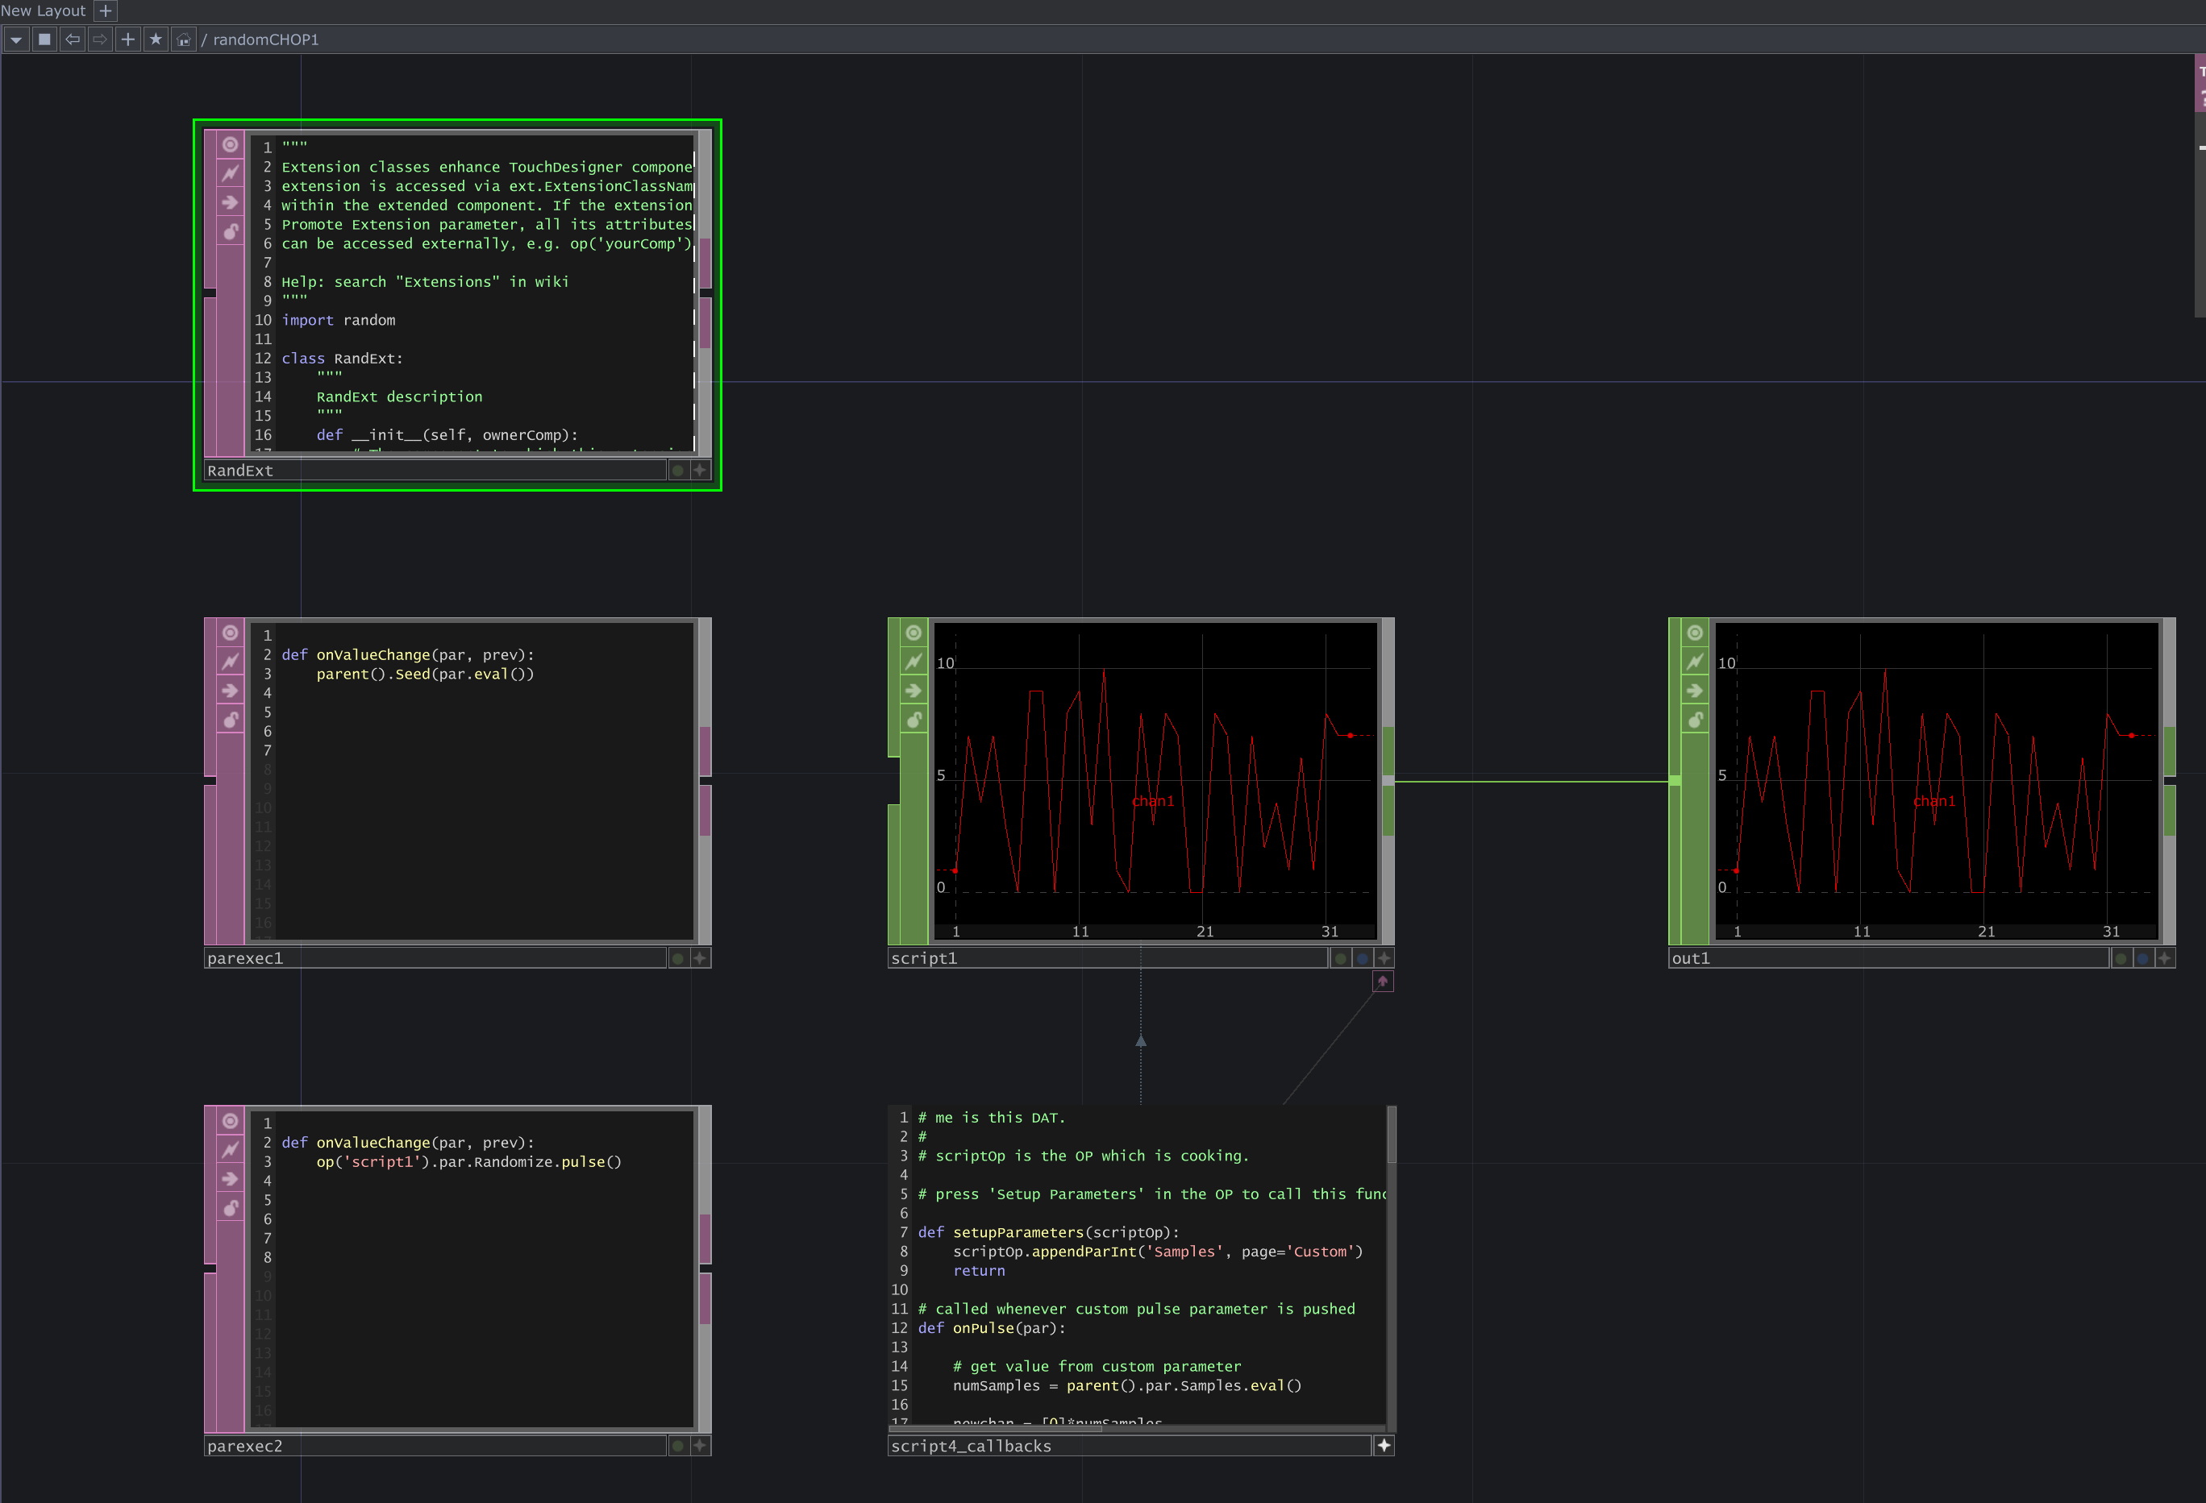Click the randomCHOP1 path label

coord(266,39)
